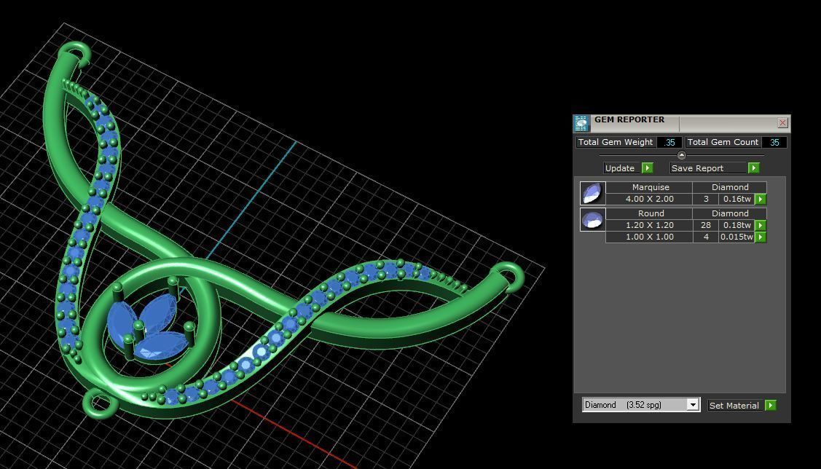The image size is (821, 469).
Task: Click the green arrow beside Set Material
Action: pos(770,405)
